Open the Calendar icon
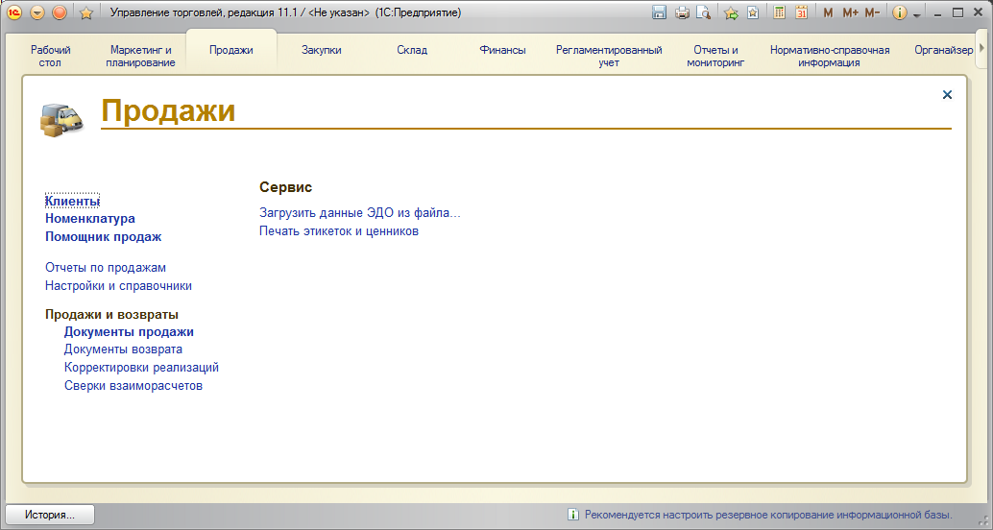The width and height of the screenshot is (993, 530). point(801,12)
